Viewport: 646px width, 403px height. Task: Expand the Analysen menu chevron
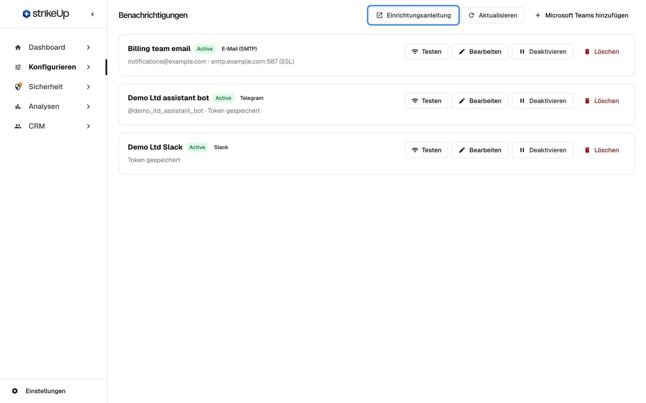pyautogui.click(x=88, y=106)
